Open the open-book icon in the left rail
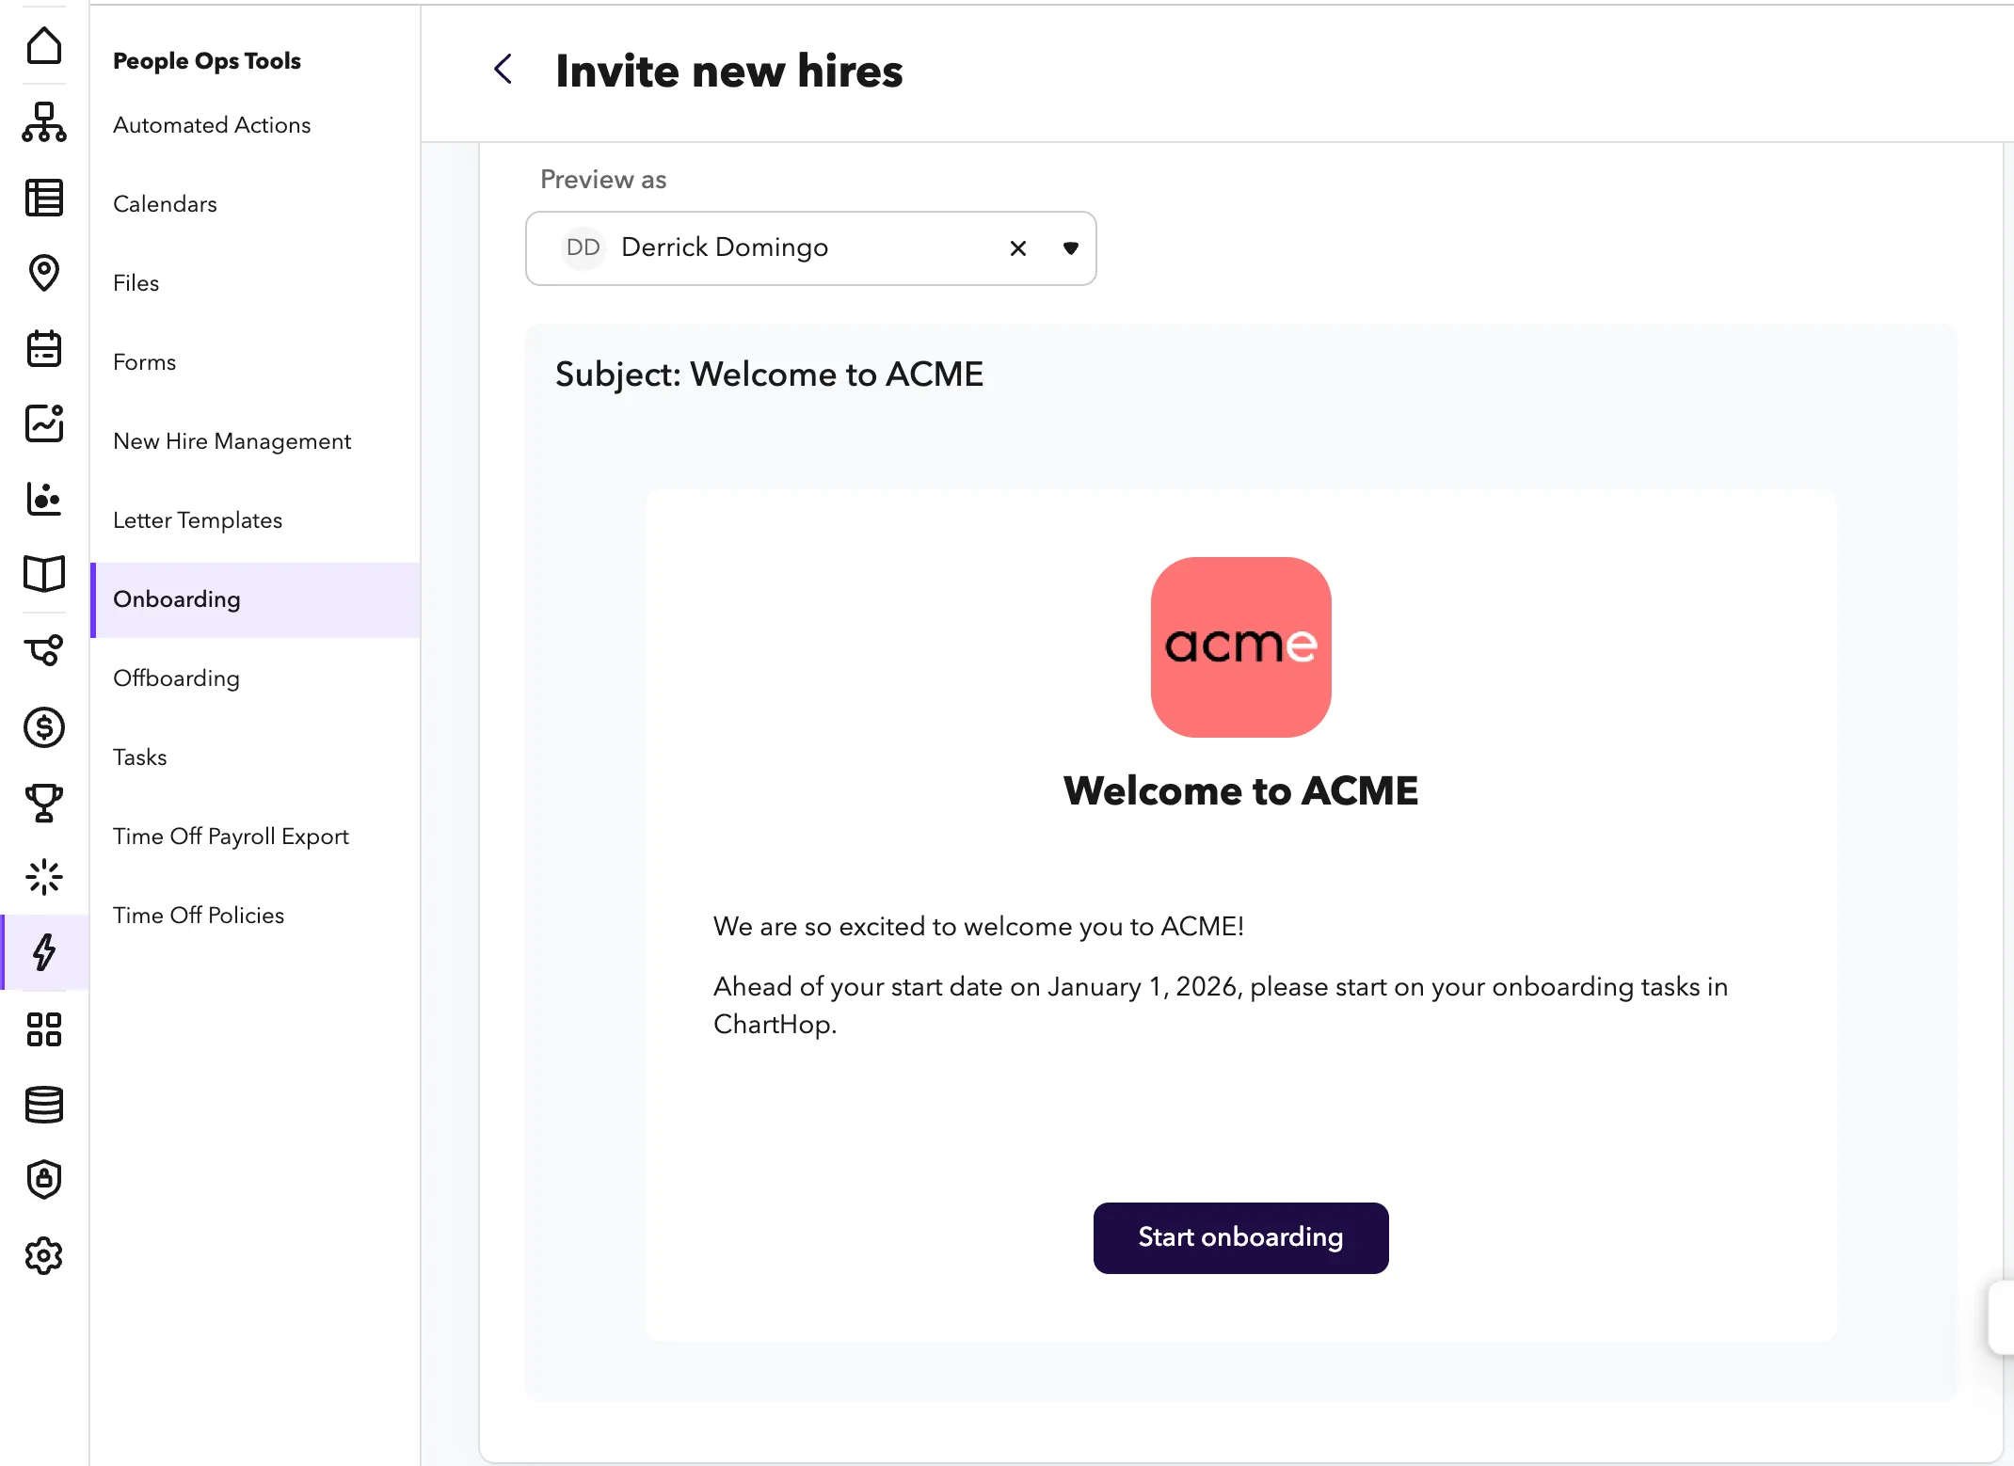 [44, 574]
